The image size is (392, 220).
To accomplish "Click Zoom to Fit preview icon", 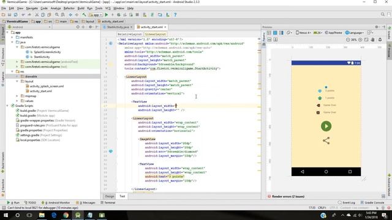I will tap(366, 40).
